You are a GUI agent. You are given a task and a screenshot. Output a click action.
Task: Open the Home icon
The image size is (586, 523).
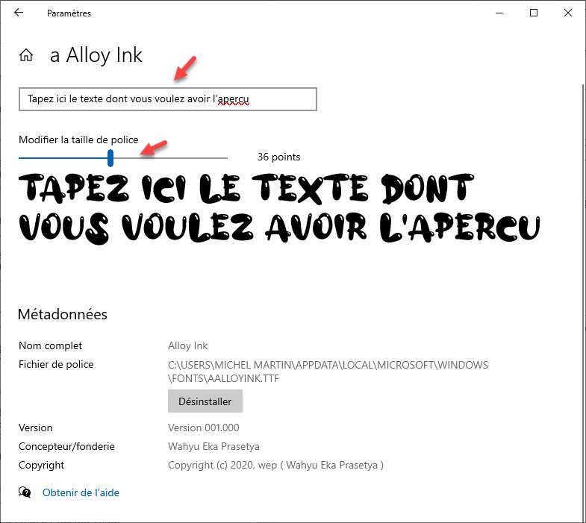[x=26, y=55]
